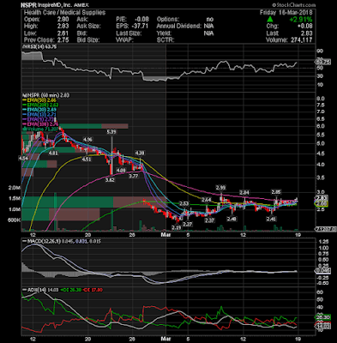Click the +2.91% percent change value
This screenshot has height=343, width=337.
point(300,20)
